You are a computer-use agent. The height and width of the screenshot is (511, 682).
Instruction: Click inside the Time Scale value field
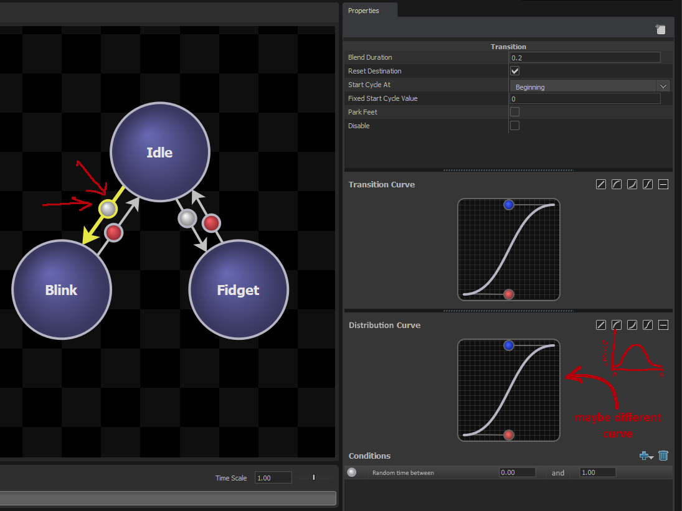[x=272, y=477]
